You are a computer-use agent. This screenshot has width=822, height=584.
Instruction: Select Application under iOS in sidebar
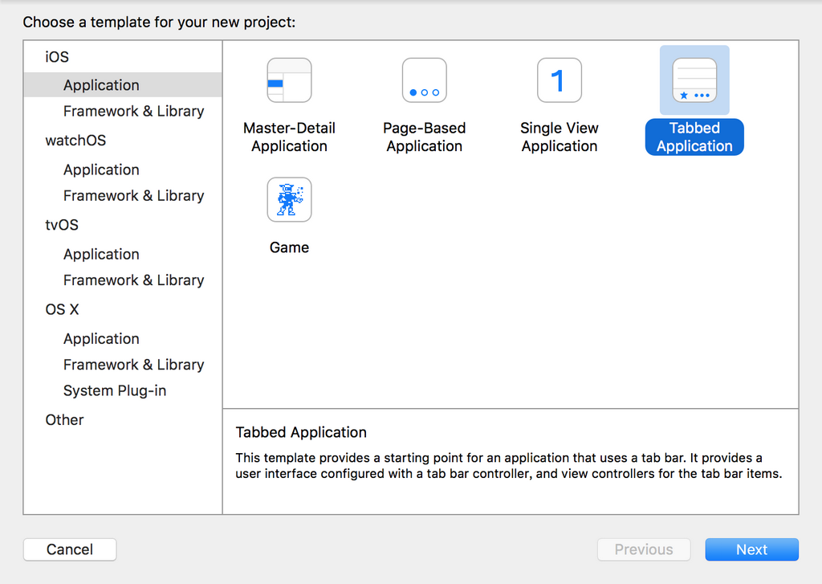(x=101, y=85)
